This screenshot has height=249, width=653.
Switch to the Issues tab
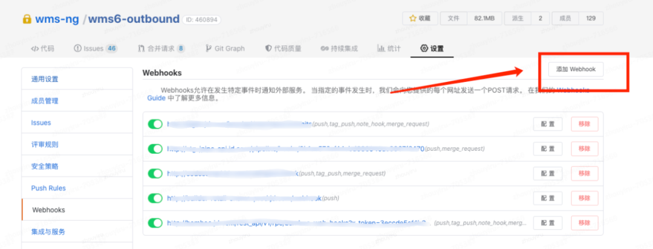(x=96, y=49)
